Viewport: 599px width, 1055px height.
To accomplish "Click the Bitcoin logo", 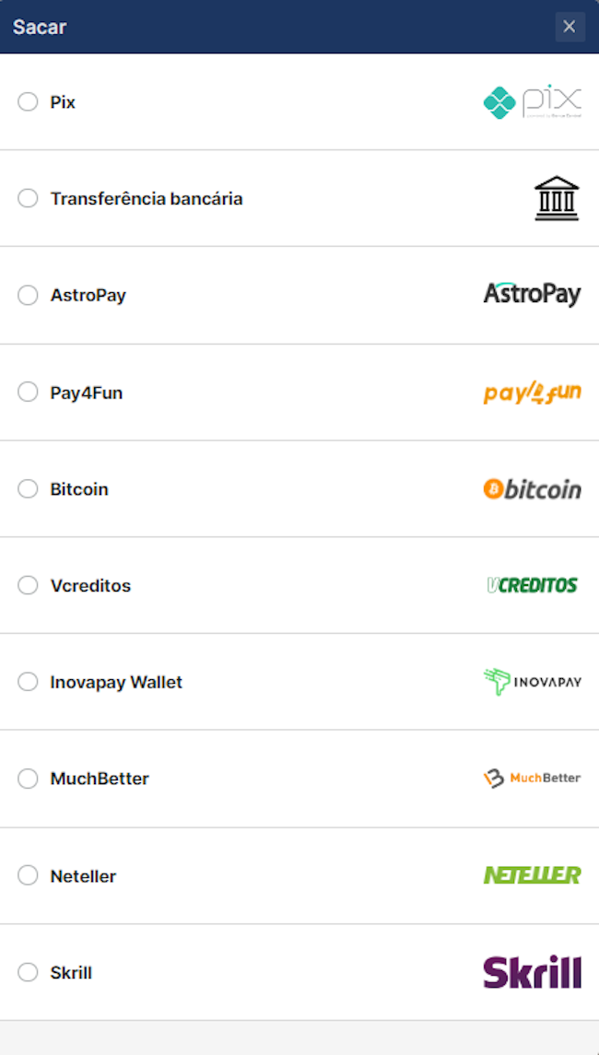I will point(533,488).
